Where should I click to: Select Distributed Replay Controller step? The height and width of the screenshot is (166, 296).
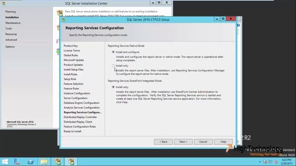pos(80,117)
